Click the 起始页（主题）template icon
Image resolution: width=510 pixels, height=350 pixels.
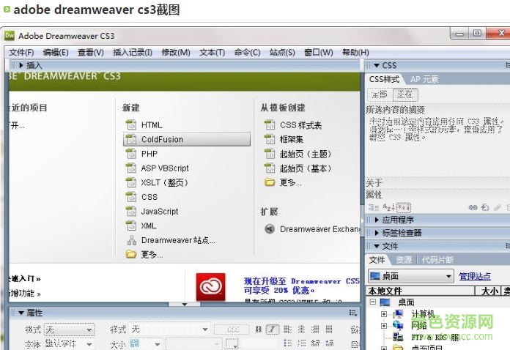(x=270, y=154)
